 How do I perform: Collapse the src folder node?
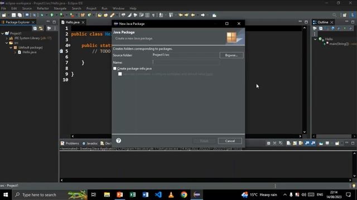[x=7, y=43]
